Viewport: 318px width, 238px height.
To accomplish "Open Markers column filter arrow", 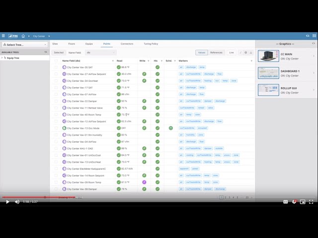I will coord(251,61).
